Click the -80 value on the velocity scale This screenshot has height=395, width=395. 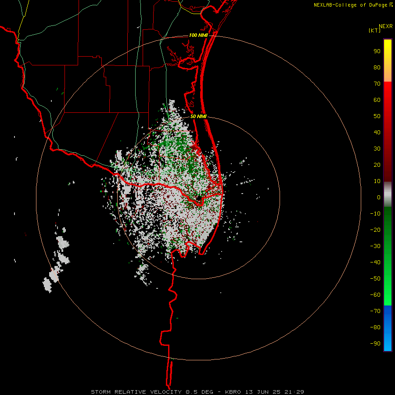pos(375,327)
